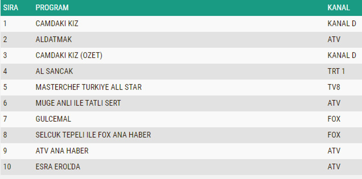Click the SIRA column header

coord(10,8)
